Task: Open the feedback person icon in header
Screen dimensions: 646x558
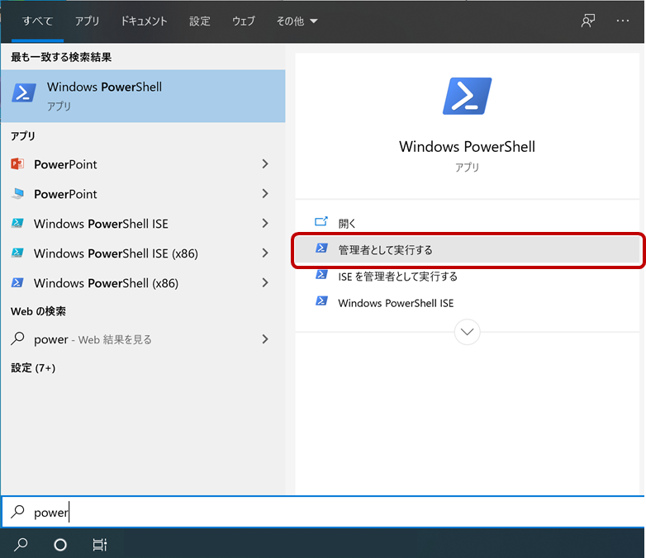Action: pyautogui.click(x=588, y=21)
